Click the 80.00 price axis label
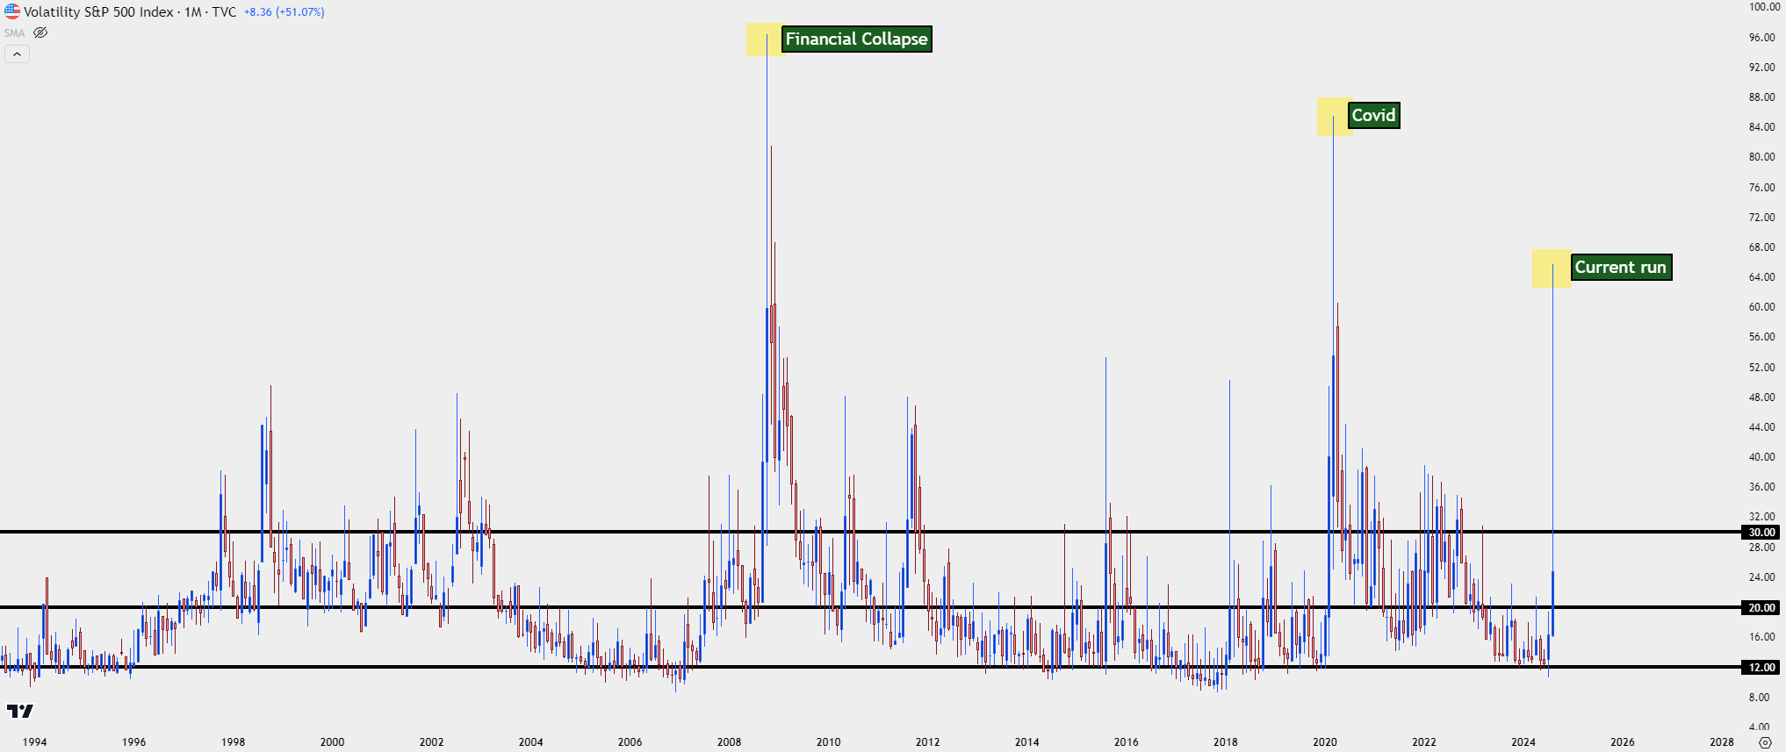The height and width of the screenshot is (752, 1786). [x=1761, y=157]
